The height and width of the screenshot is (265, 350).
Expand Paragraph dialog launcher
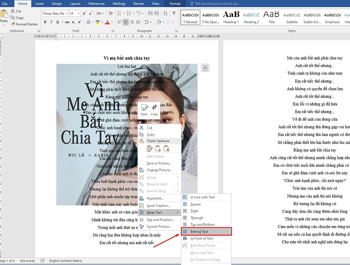(176, 31)
